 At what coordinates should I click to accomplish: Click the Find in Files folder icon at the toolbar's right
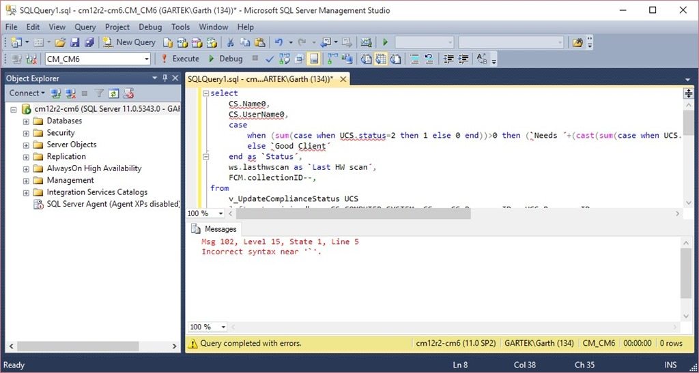pos(577,42)
